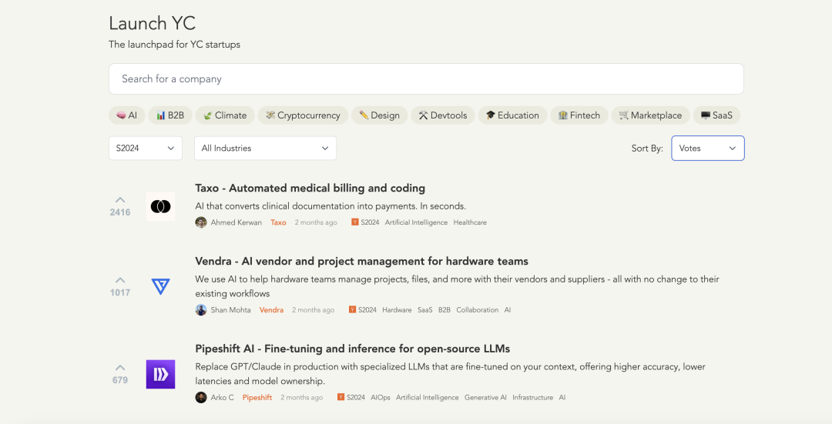Open the orange Pipeshift company link

(x=257, y=398)
